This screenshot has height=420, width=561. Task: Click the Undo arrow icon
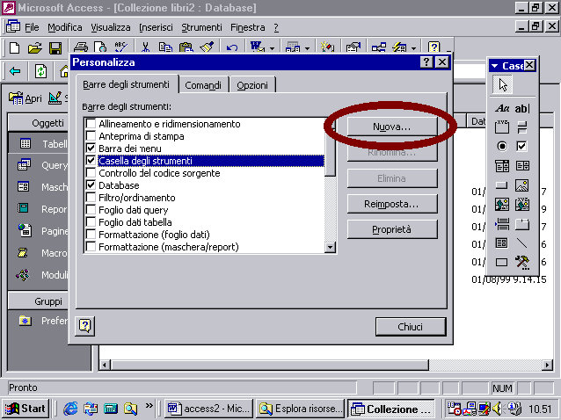(x=232, y=47)
